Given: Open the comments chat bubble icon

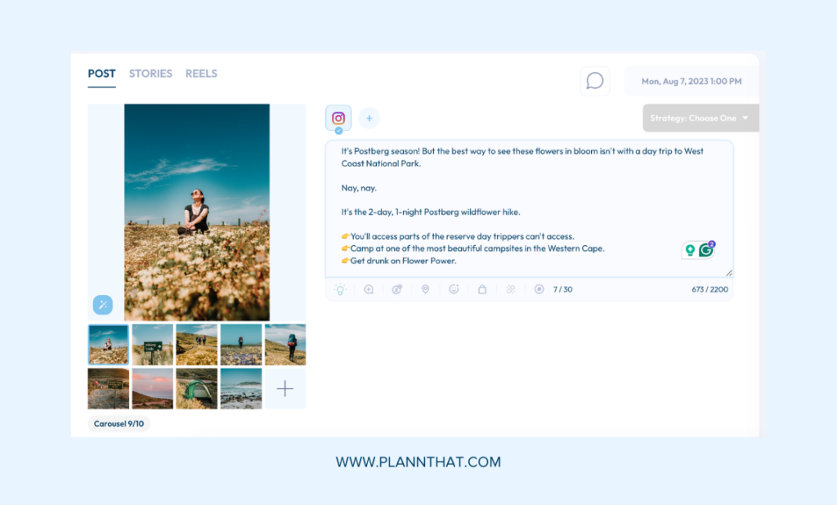Looking at the screenshot, I should [595, 80].
